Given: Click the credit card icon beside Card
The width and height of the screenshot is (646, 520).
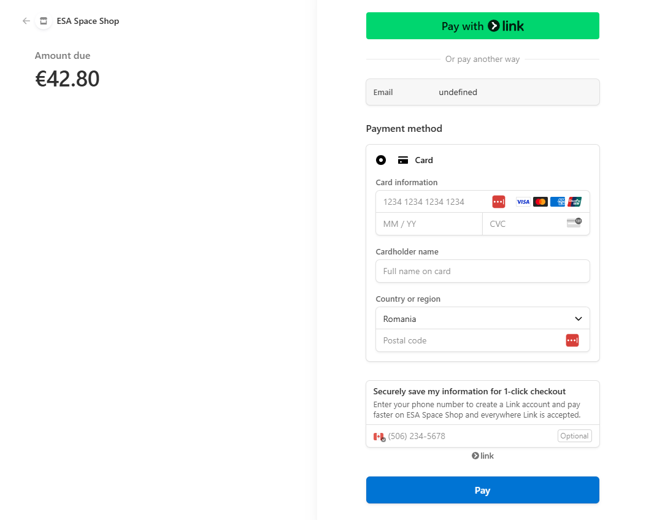Looking at the screenshot, I should point(403,160).
